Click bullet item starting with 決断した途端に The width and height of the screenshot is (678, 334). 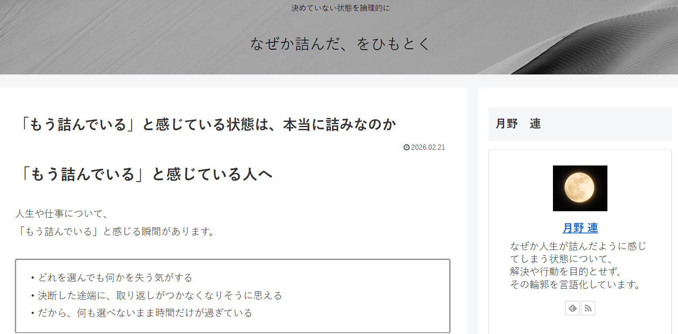[159, 295]
